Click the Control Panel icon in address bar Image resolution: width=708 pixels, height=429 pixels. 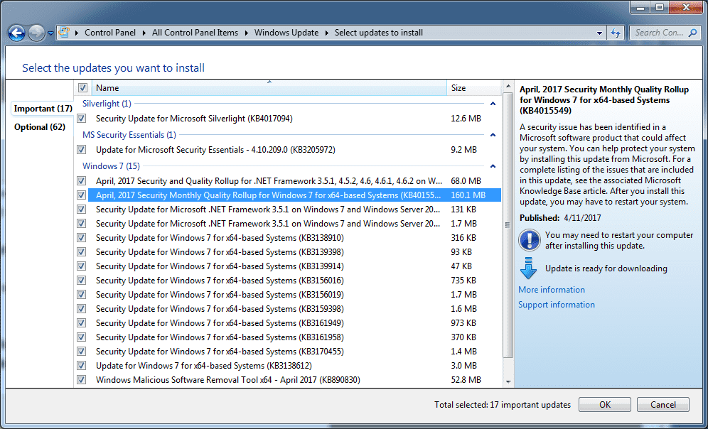click(x=64, y=33)
